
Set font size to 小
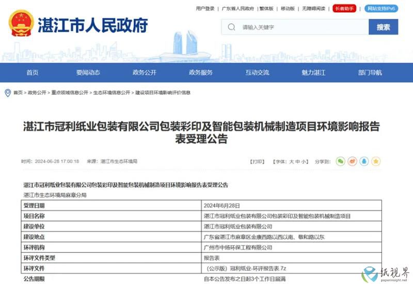(x=303, y=161)
